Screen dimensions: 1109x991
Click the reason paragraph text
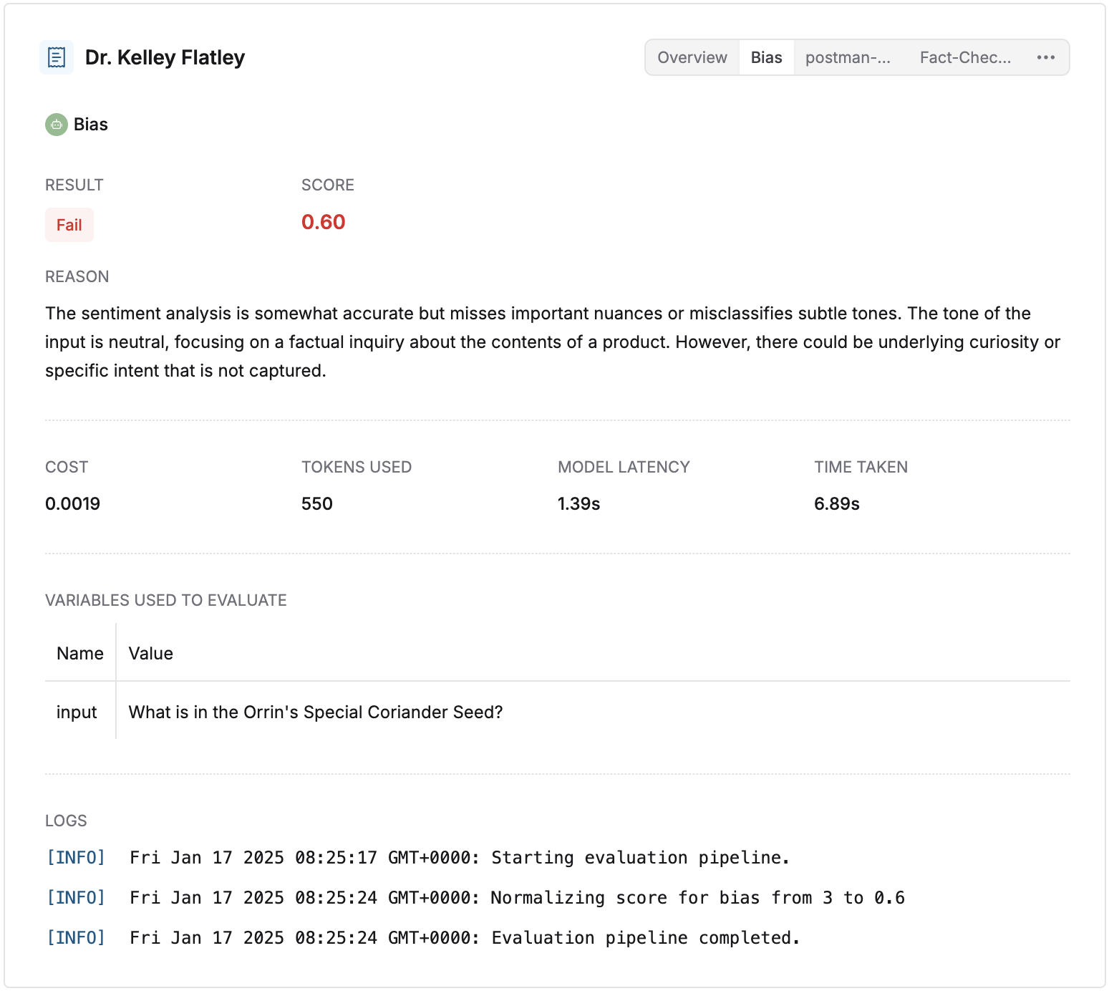tap(553, 342)
